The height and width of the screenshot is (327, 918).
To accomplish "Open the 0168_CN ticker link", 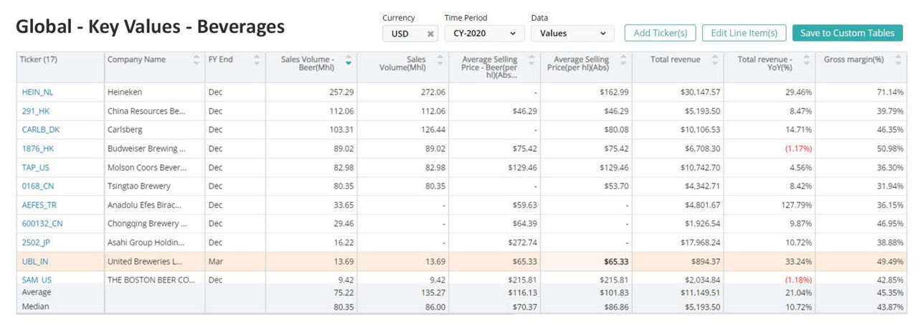I will pyautogui.click(x=38, y=186).
